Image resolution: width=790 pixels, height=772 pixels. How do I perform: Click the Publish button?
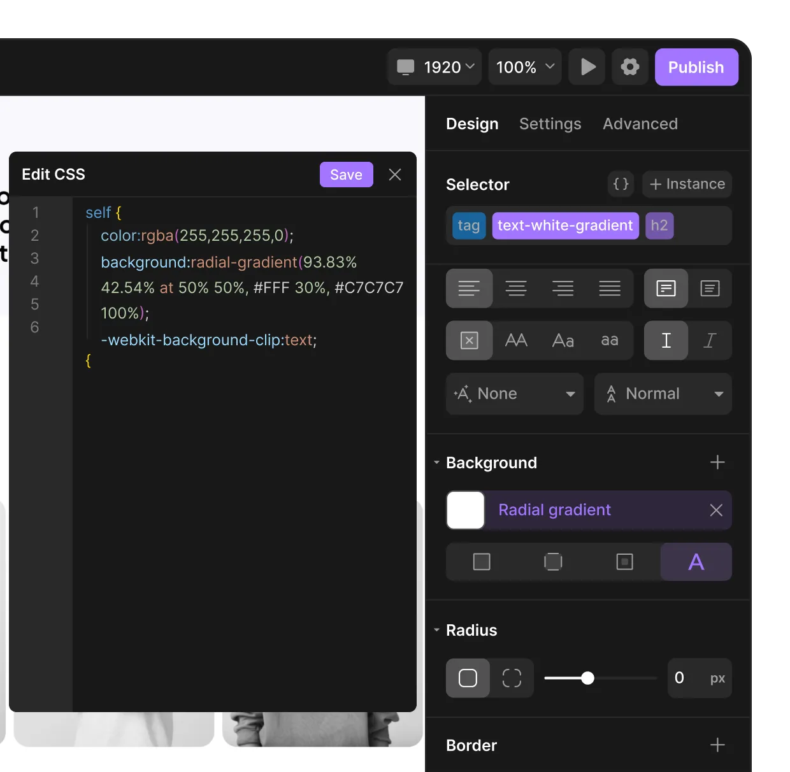click(696, 67)
